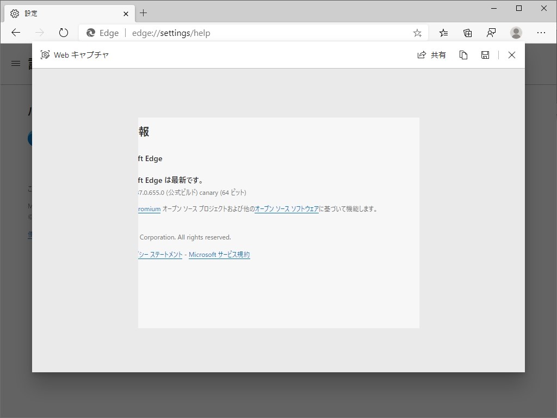This screenshot has height=418, width=557.
Task: Click the 'Corporation. All rights reserved.' text
Action: click(185, 237)
